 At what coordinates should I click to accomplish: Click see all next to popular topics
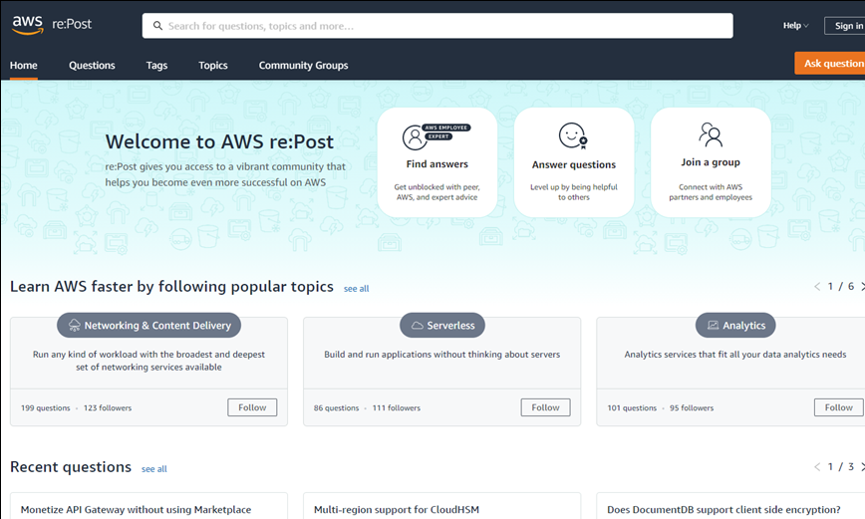click(357, 289)
